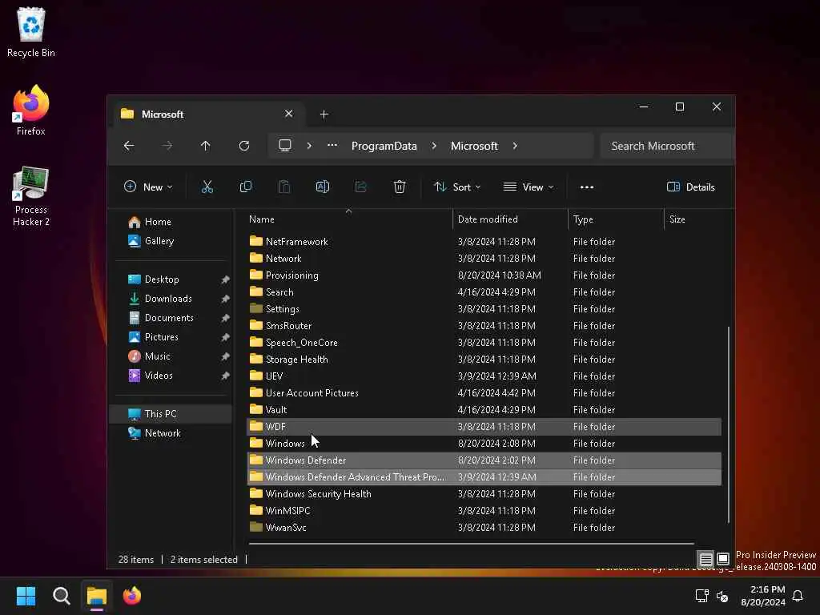Screen dimensions: 820x615
Task: Click the Search Microsoft input field
Action: (x=666, y=146)
